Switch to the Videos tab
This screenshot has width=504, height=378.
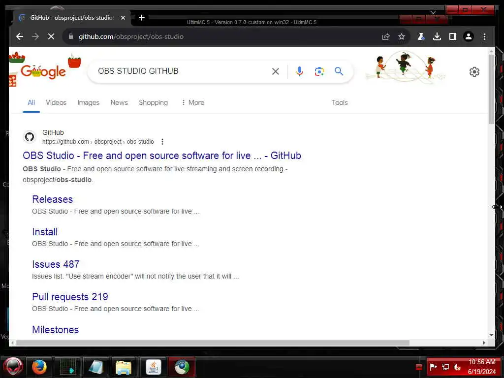pos(56,102)
